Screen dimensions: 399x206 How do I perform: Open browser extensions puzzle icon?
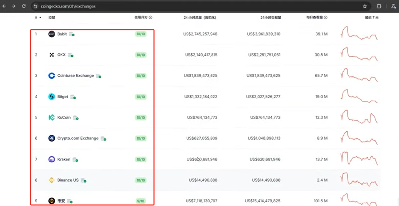click(379, 6)
